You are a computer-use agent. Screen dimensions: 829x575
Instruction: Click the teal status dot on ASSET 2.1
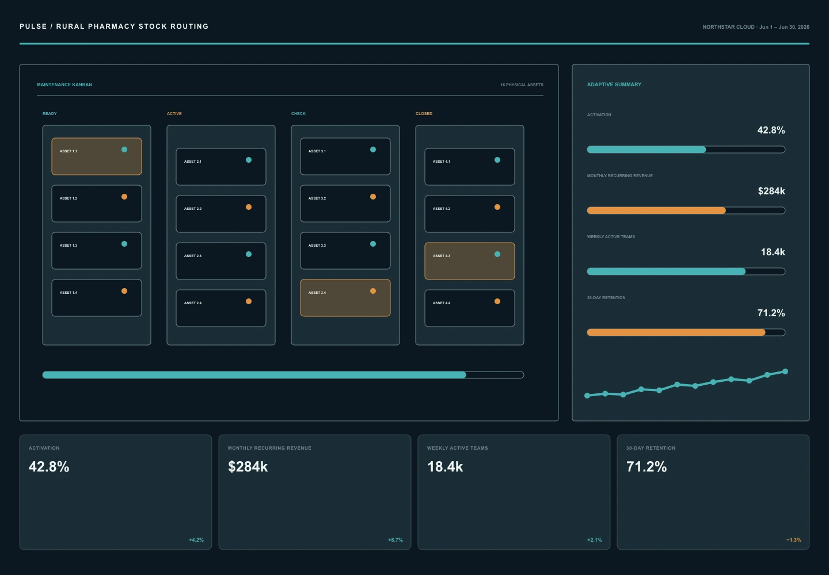[x=249, y=160]
